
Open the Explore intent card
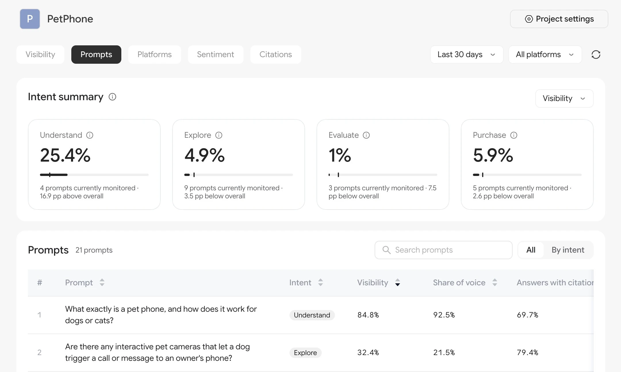tap(239, 164)
